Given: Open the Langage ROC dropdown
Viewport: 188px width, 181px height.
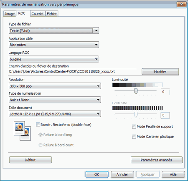Looking at the screenshot, I should 54,59.
